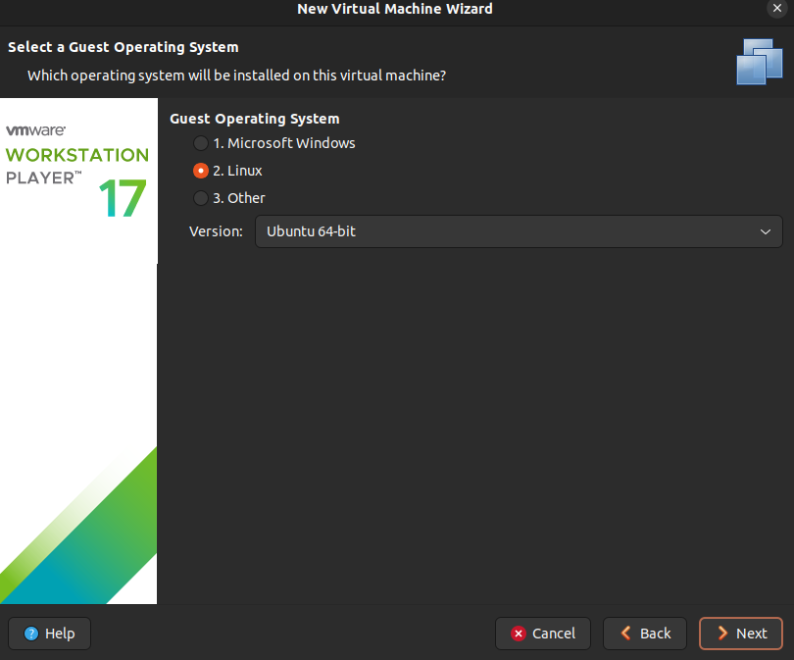Open the Version dropdown showing Ubuntu 64-bit

coord(519,231)
